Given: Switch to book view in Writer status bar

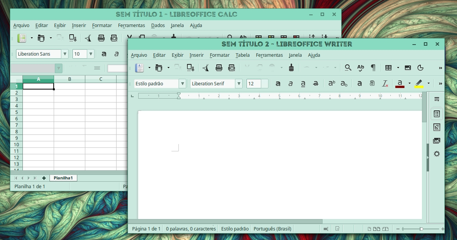Looking at the screenshot, I should (385, 229).
